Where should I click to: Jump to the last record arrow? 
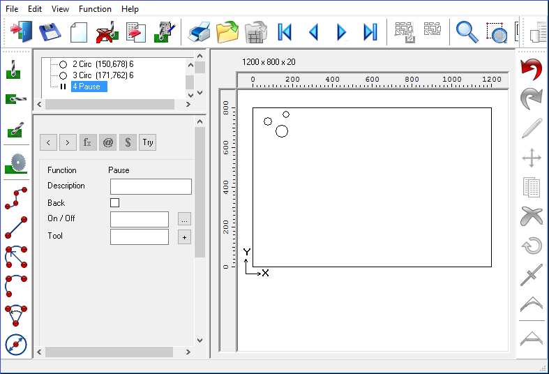click(x=370, y=32)
